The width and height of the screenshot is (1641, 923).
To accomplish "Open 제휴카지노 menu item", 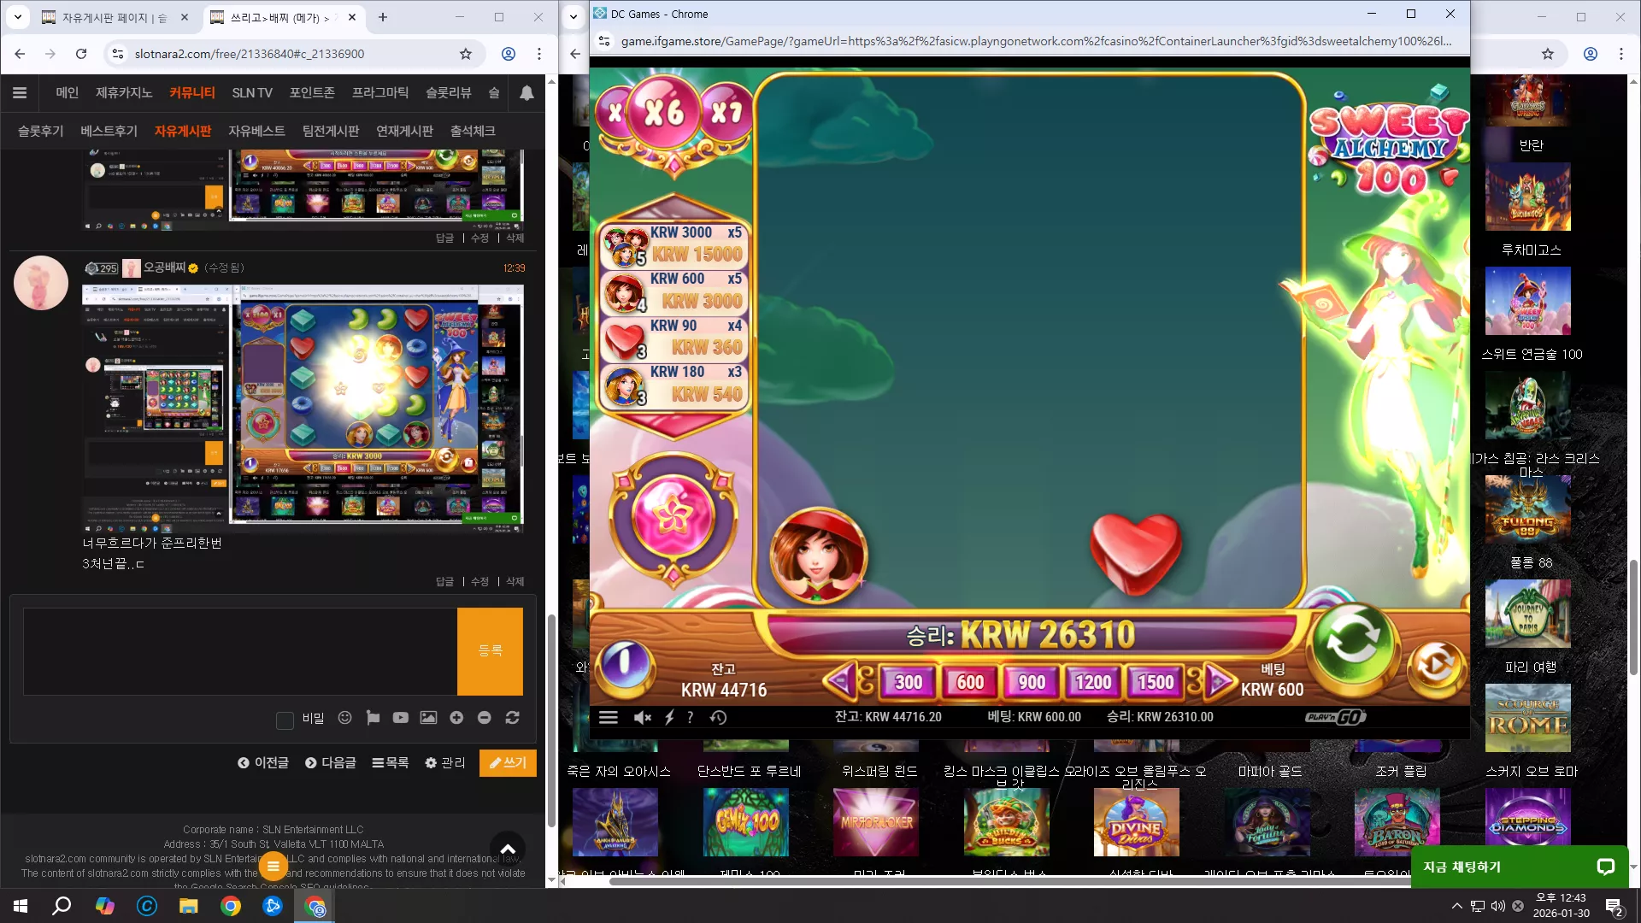I will click(x=124, y=93).
